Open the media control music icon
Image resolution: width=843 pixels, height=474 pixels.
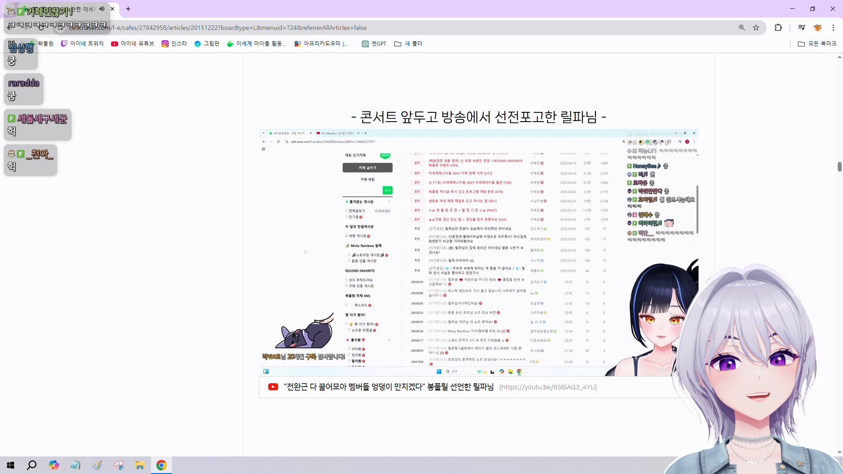[x=802, y=27]
